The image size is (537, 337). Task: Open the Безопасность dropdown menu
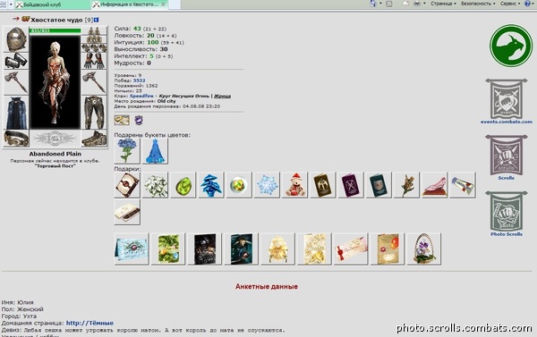[478, 4]
